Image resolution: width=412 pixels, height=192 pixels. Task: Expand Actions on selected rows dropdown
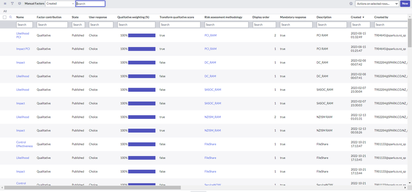[377, 4]
